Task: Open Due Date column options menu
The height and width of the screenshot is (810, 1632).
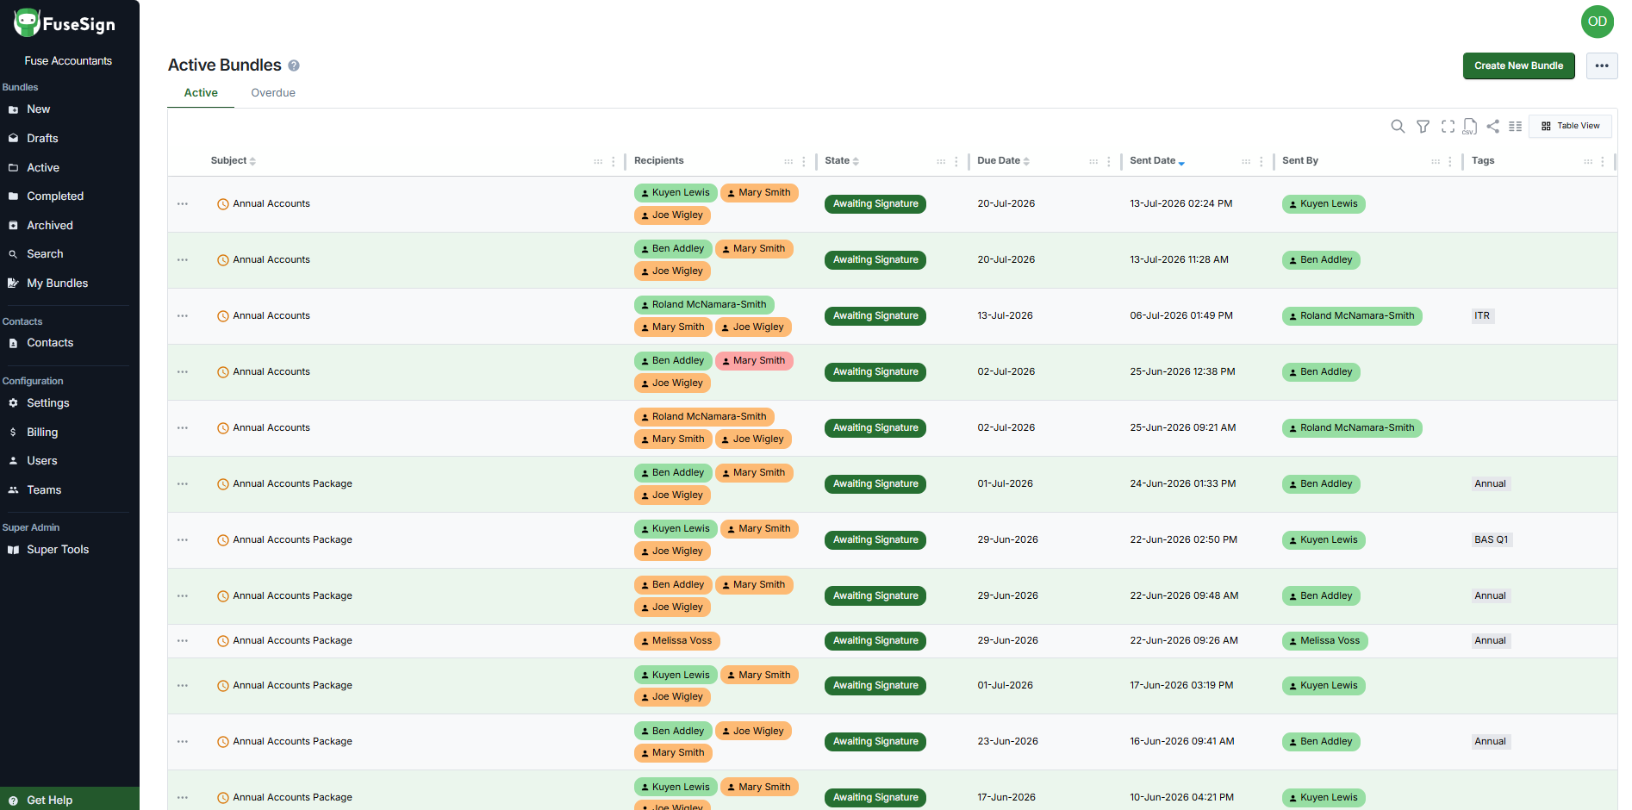Action: click(1109, 161)
